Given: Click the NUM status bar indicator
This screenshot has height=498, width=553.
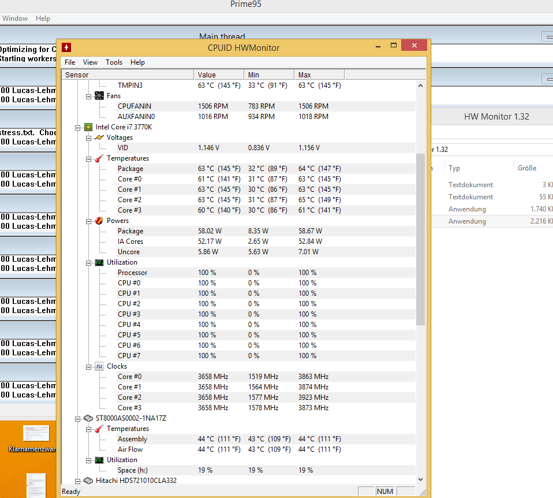Looking at the screenshot, I should tap(385, 491).
